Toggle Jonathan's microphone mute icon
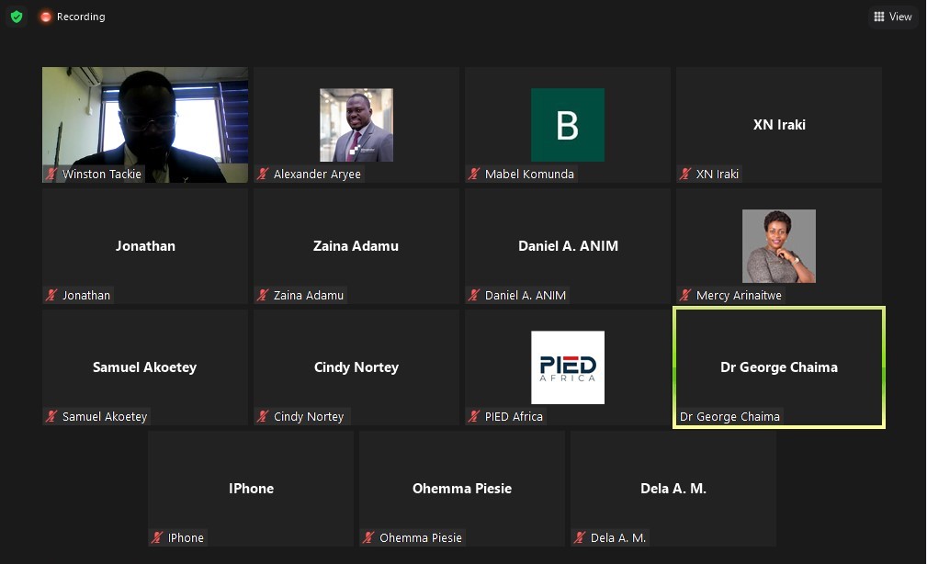 tap(51, 294)
